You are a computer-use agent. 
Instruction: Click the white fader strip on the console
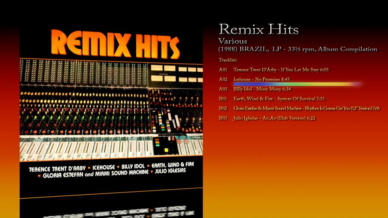point(85,149)
